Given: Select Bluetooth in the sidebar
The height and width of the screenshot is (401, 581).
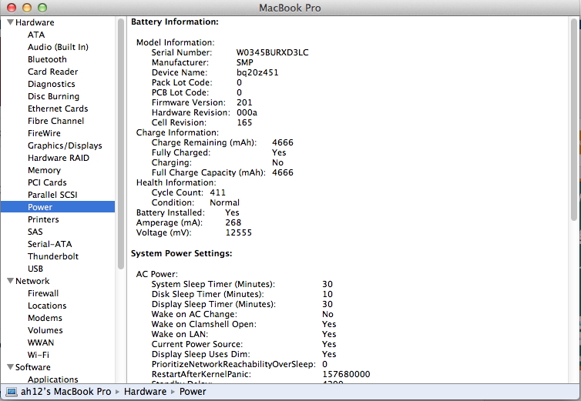Looking at the screenshot, I should (47, 59).
